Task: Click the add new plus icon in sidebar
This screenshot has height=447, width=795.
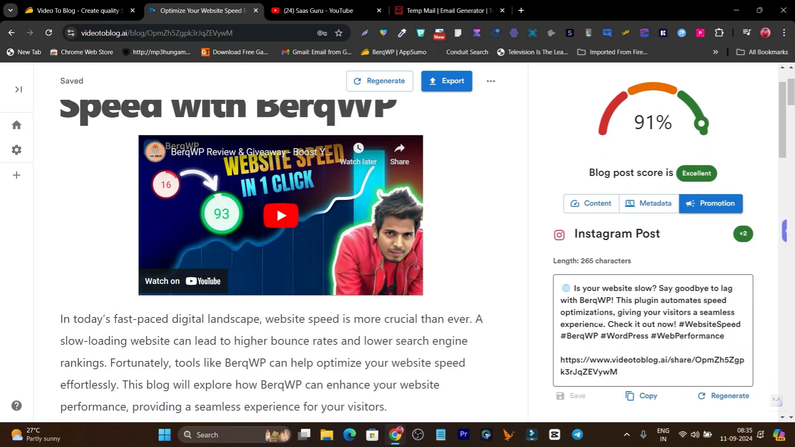Action: [x=16, y=175]
